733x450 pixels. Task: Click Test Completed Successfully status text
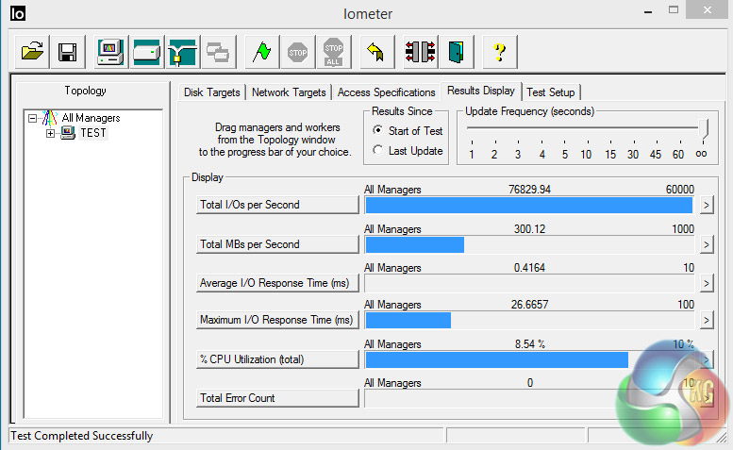click(x=82, y=436)
